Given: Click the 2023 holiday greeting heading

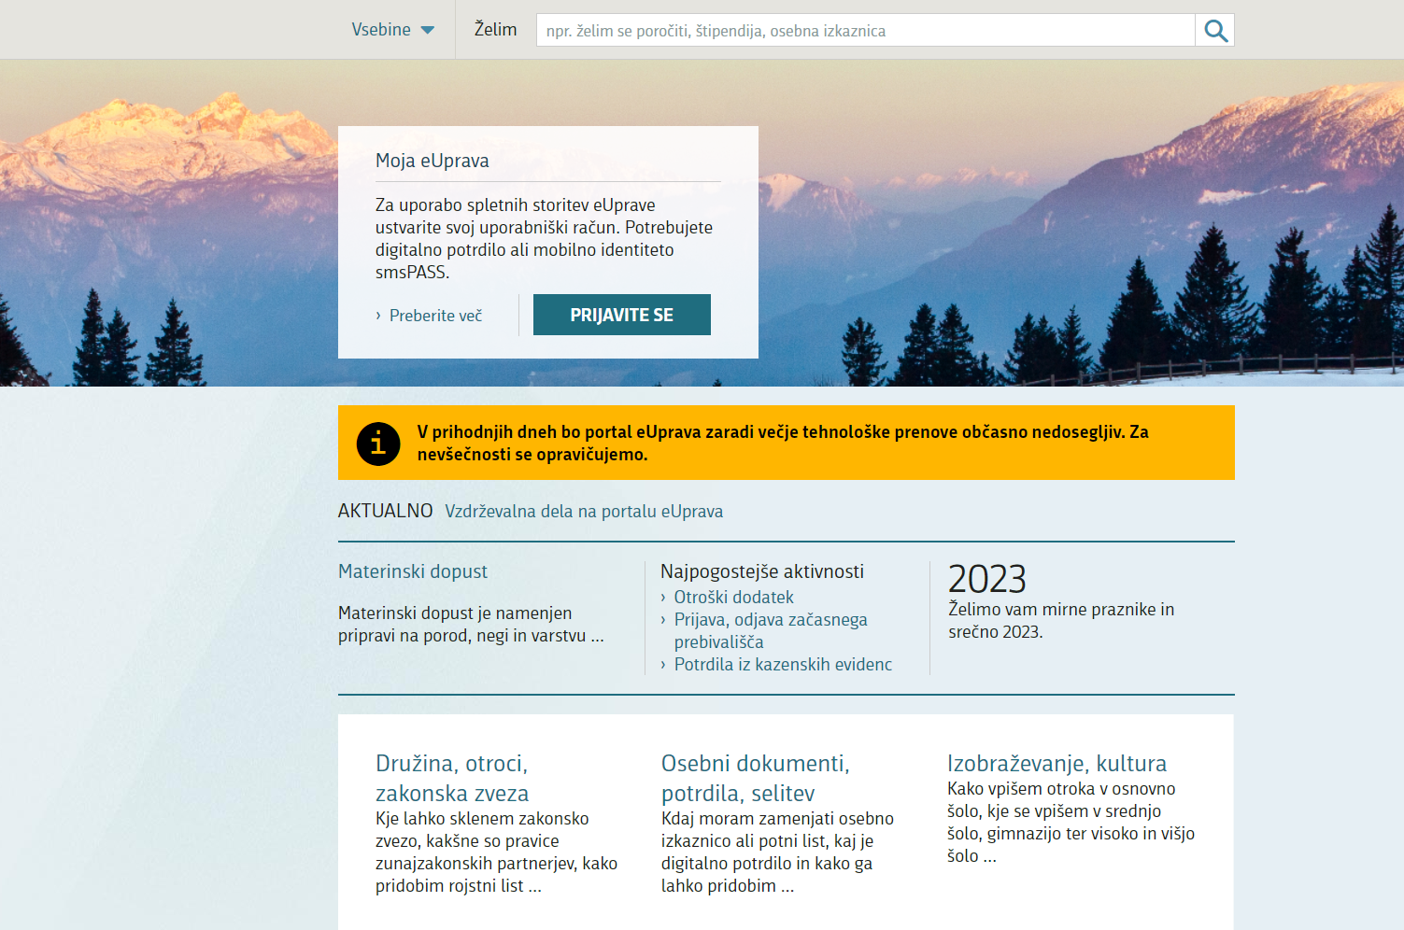Looking at the screenshot, I should pos(986,580).
